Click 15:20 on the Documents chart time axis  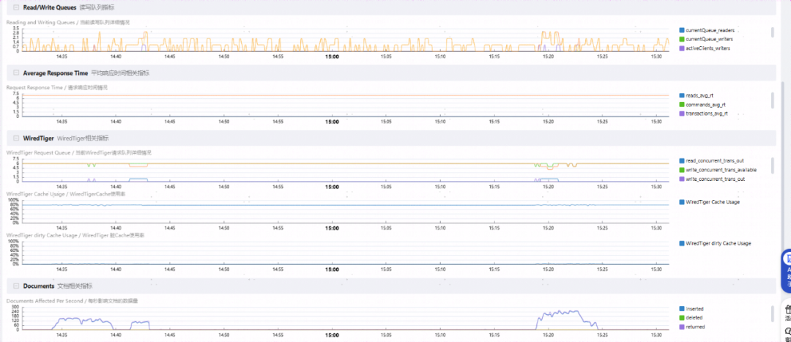click(548, 335)
